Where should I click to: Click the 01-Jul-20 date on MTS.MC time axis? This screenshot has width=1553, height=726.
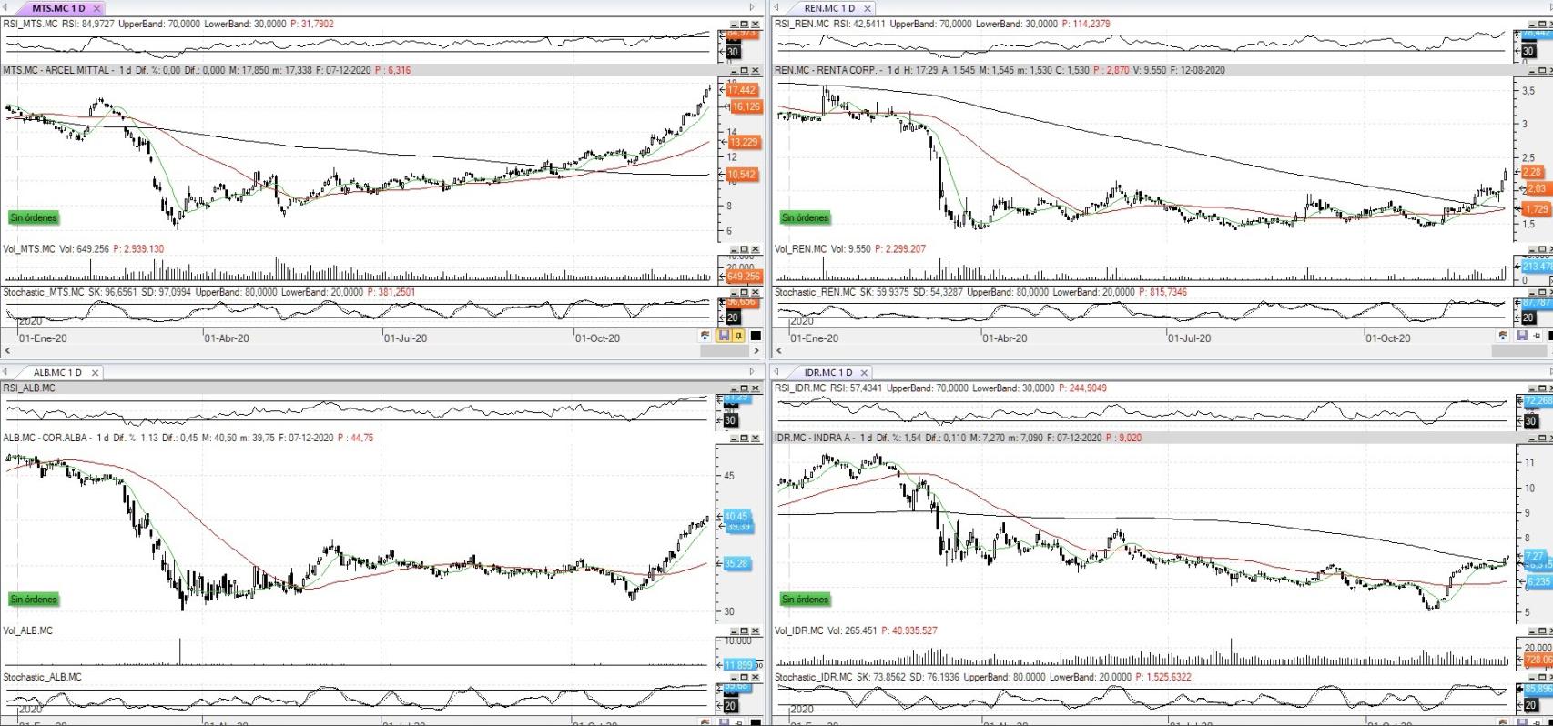pyautogui.click(x=405, y=338)
